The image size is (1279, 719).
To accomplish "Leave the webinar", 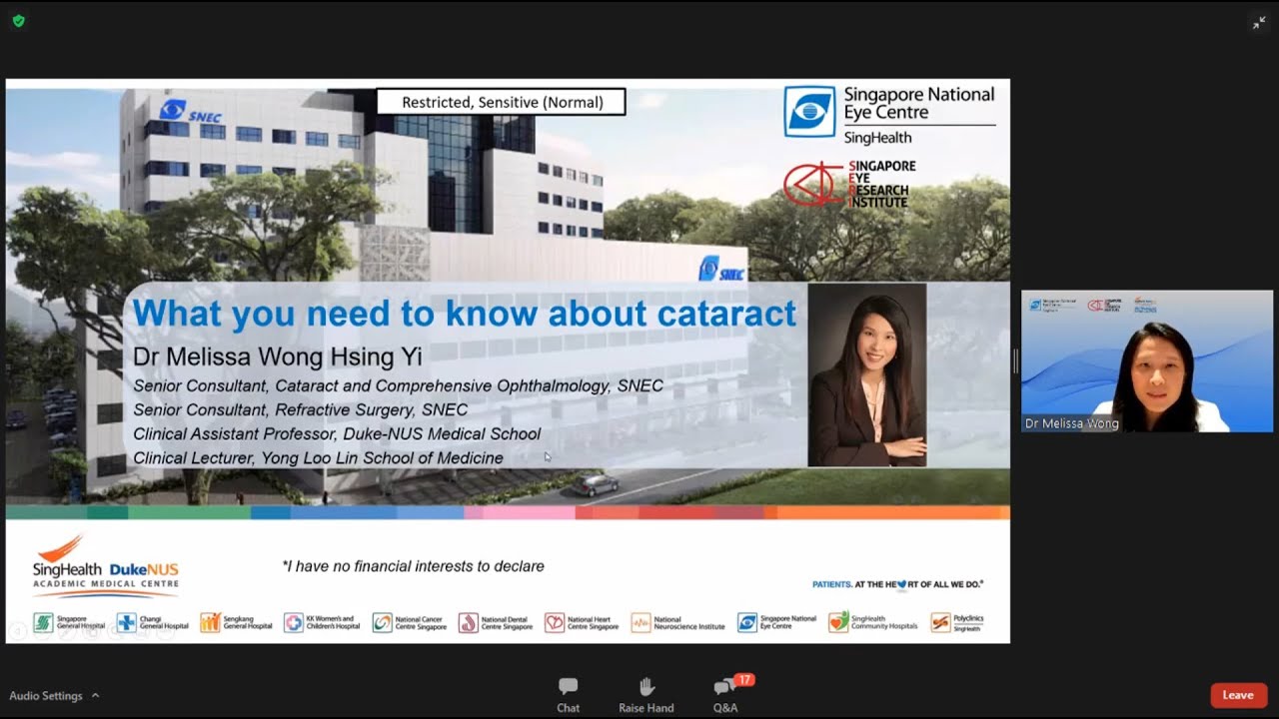I will point(1238,695).
